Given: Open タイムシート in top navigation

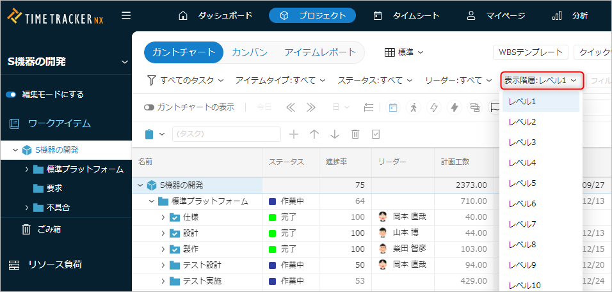Looking at the screenshot, I should tap(407, 15).
